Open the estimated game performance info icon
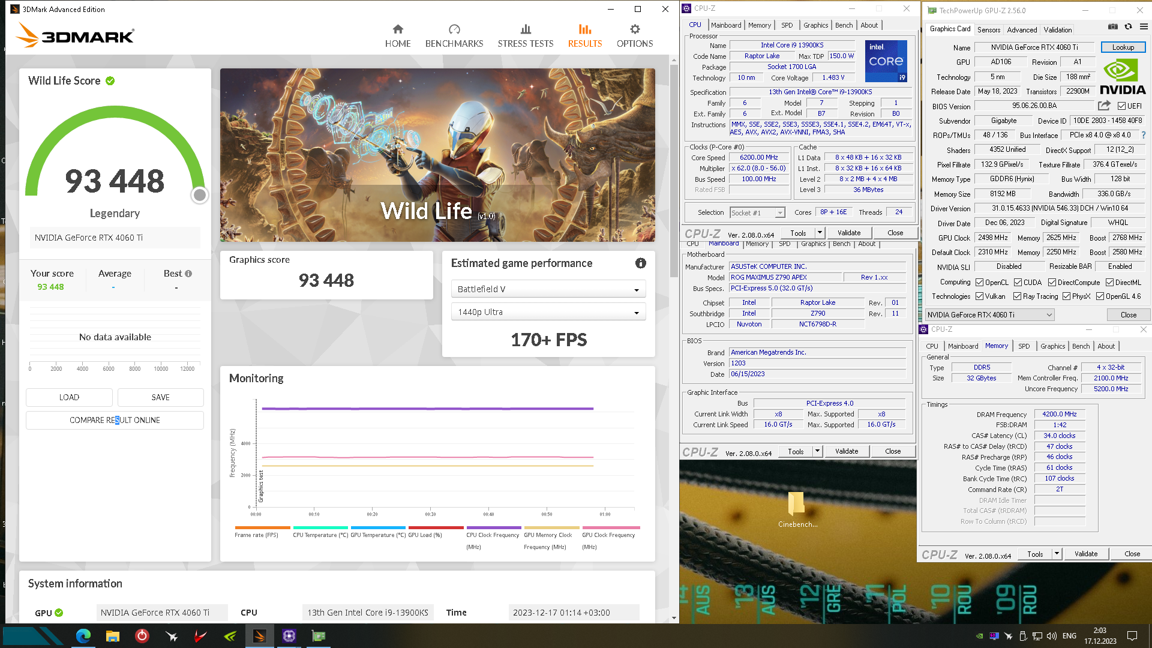This screenshot has height=648, width=1152. tap(641, 263)
